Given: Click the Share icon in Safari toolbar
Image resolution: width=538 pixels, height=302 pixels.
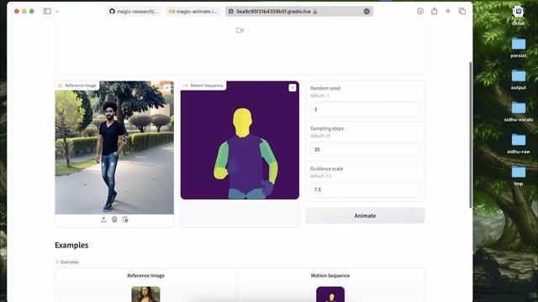Looking at the screenshot, I should click(435, 11).
